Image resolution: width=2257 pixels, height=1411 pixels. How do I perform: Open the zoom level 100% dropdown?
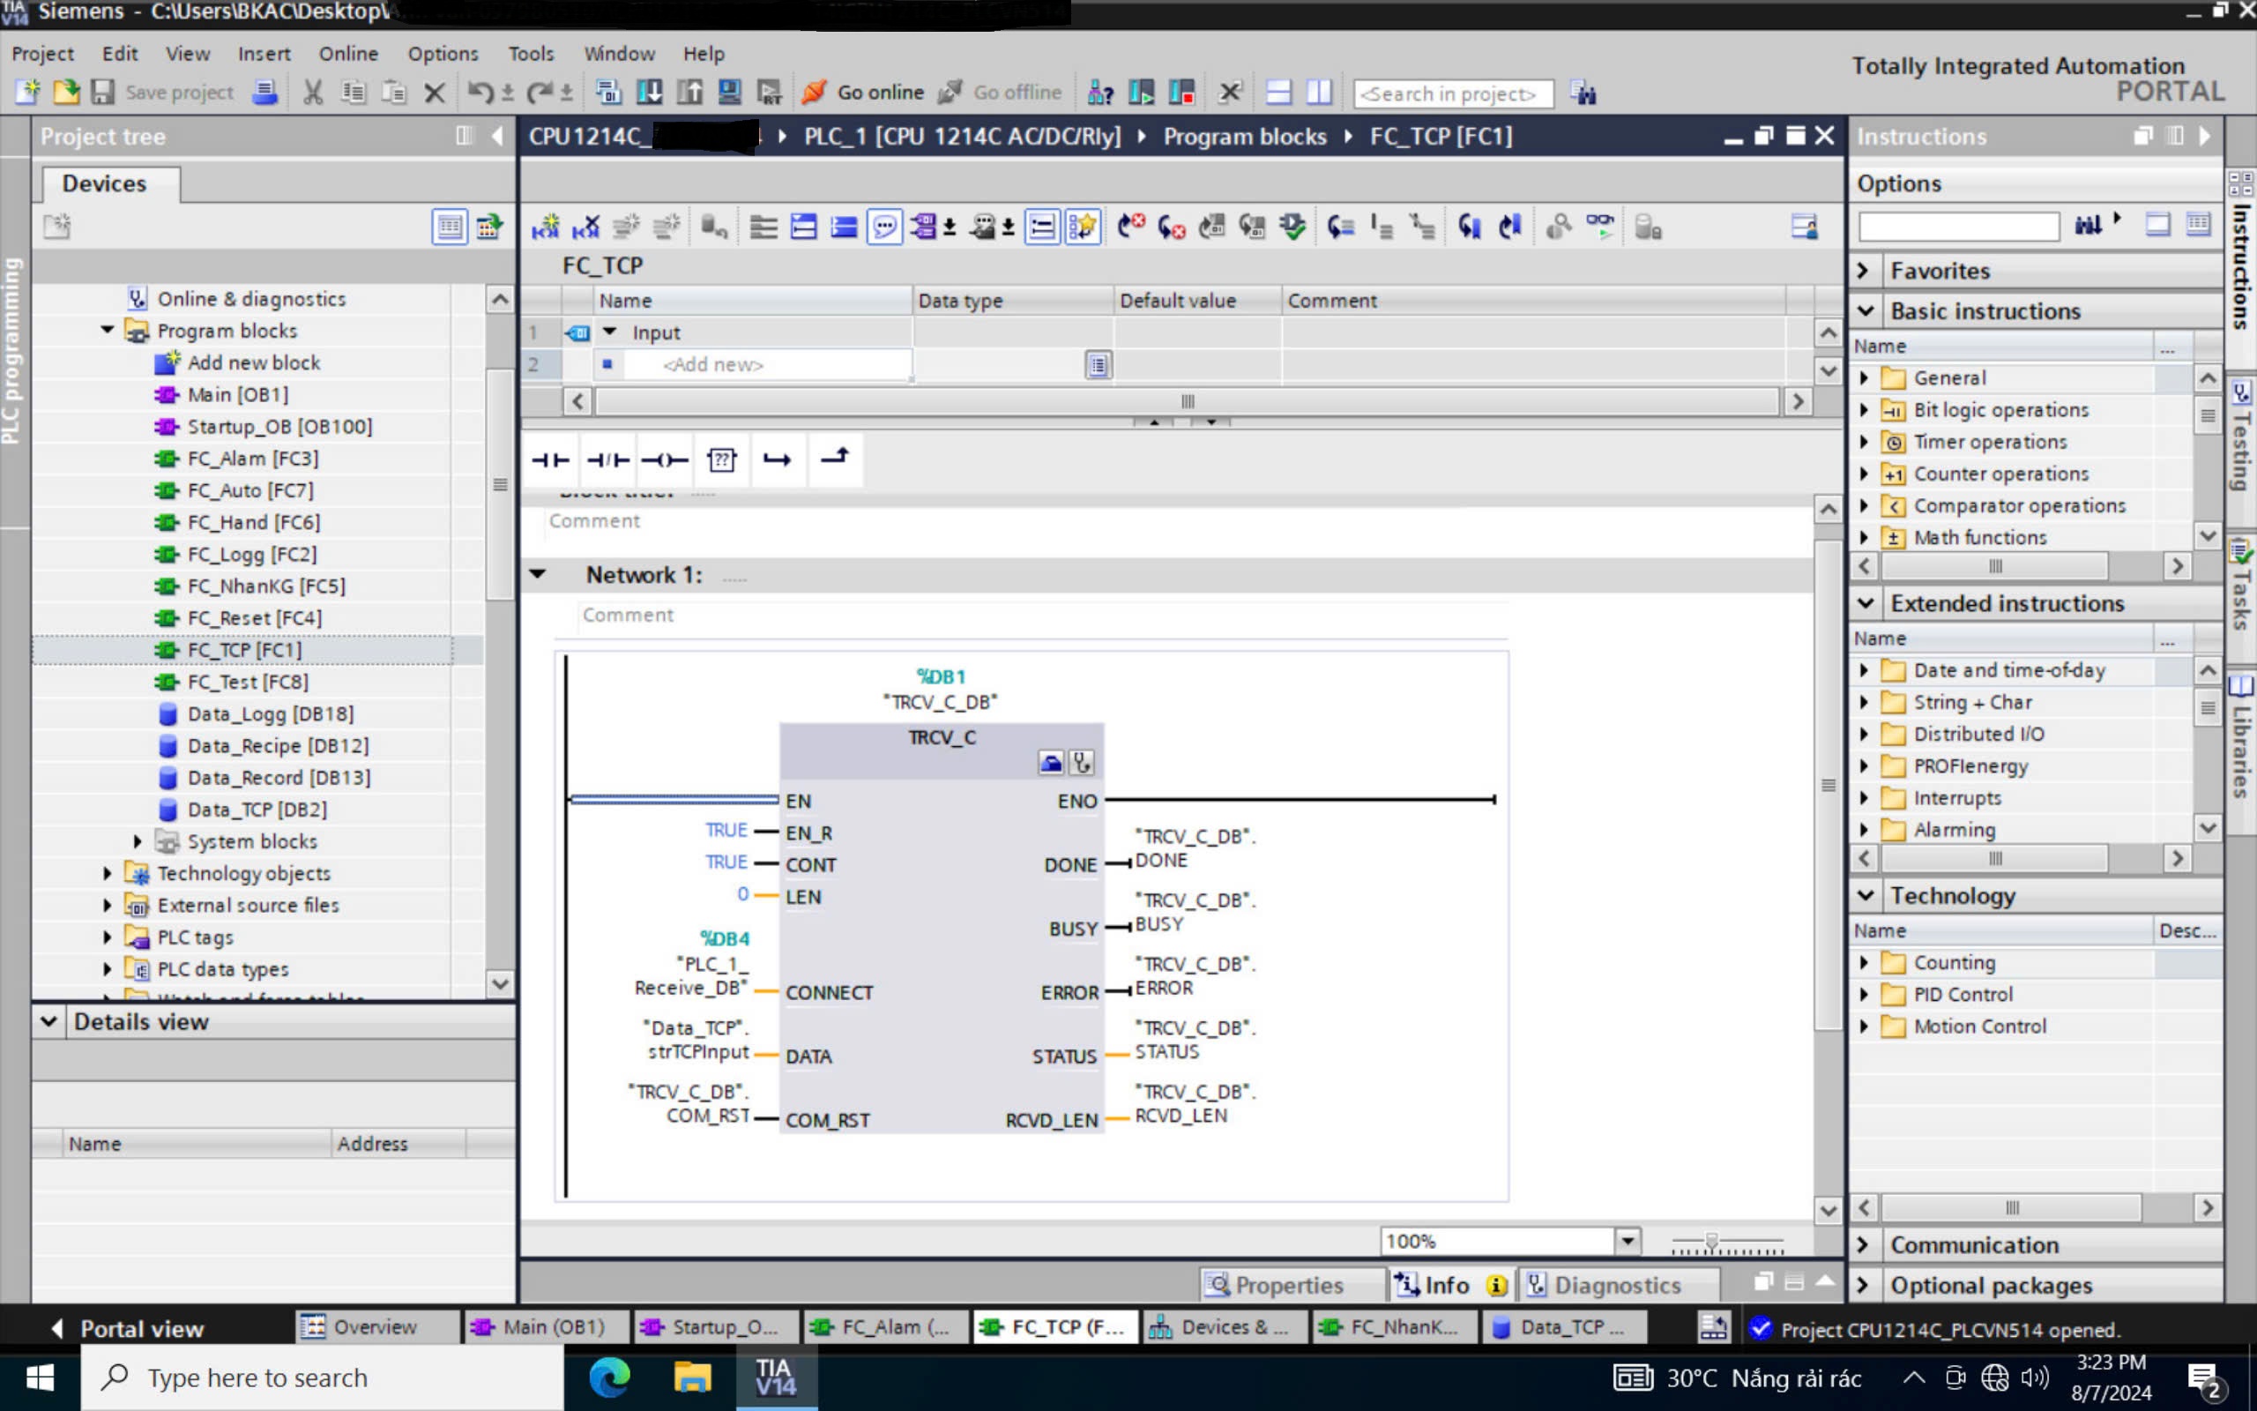coord(1627,1241)
